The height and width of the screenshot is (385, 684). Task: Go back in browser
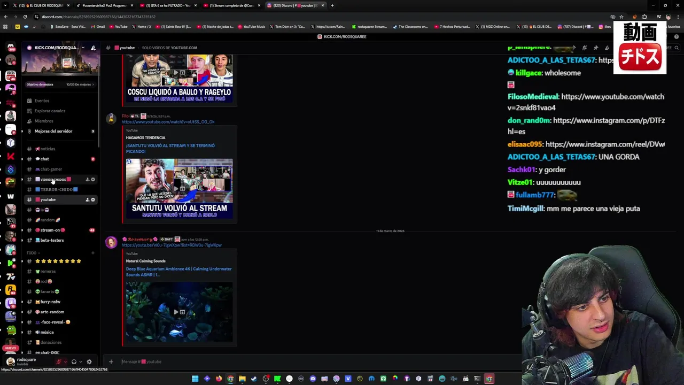pyautogui.click(x=5, y=17)
